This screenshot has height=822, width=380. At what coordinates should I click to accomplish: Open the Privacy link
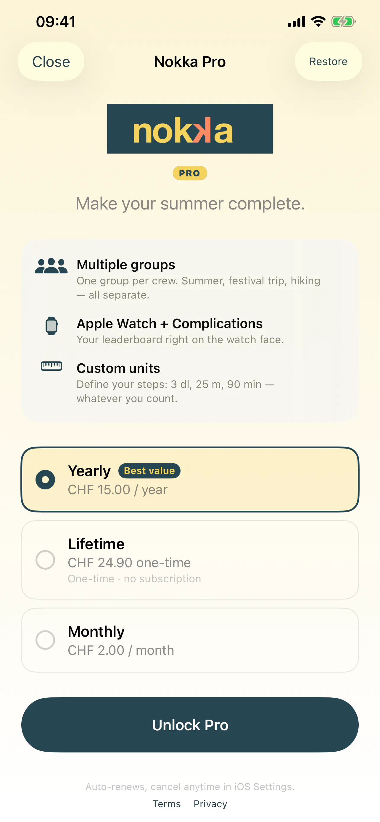[x=210, y=804]
